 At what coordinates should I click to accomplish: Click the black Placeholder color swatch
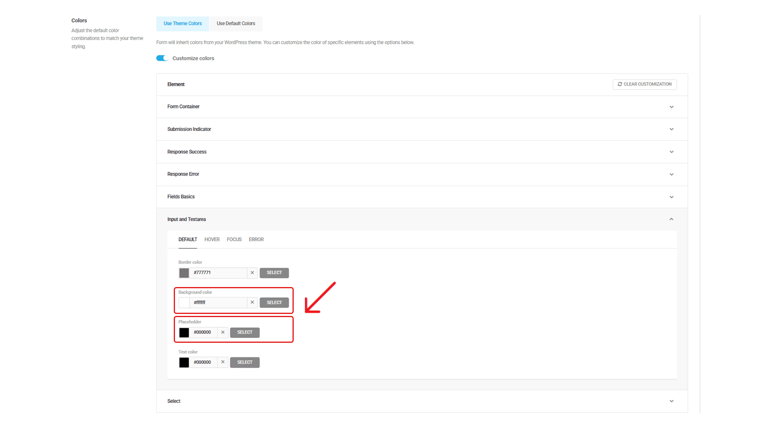184,333
